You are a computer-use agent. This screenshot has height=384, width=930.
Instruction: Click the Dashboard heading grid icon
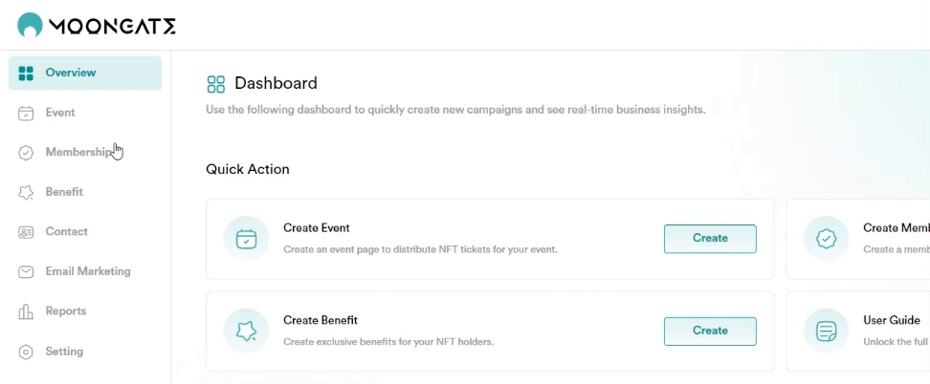(x=216, y=84)
